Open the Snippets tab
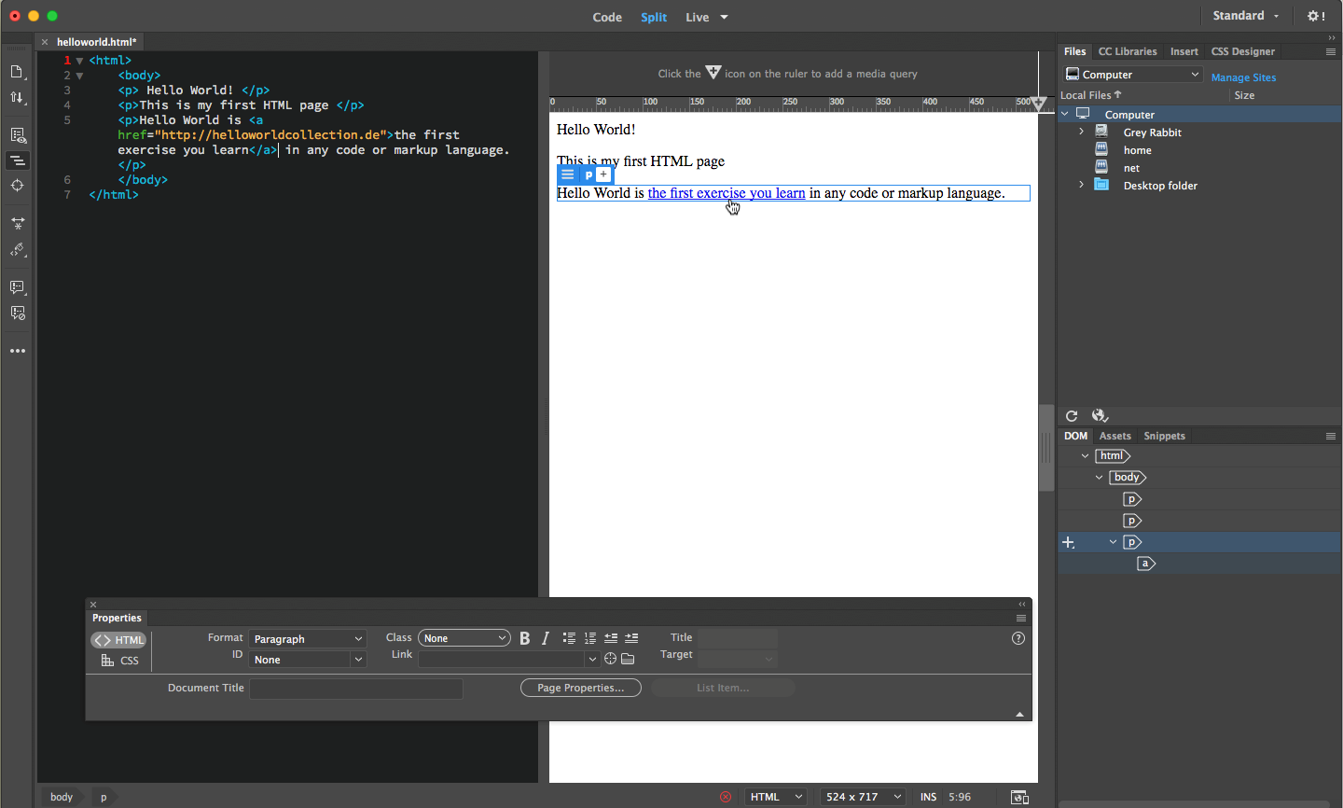 click(x=1164, y=436)
